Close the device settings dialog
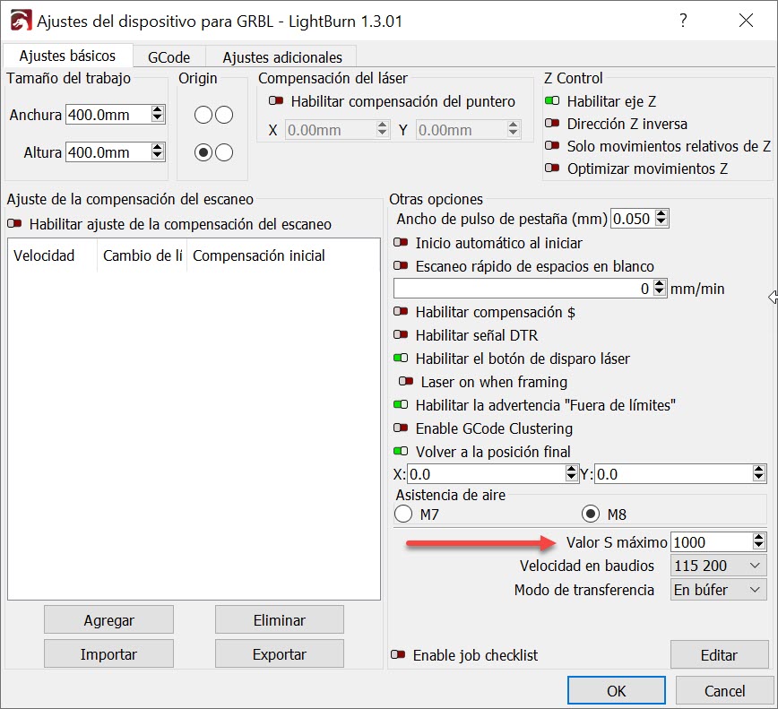Viewport: 778px width, 709px height. tap(746, 21)
